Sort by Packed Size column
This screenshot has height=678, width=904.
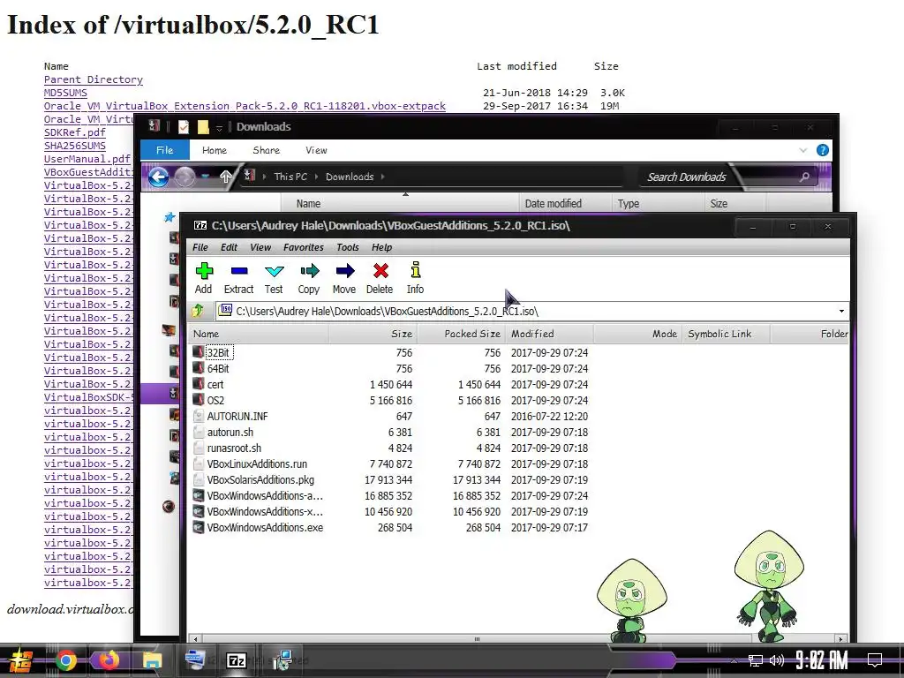pyautogui.click(x=461, y=334)
